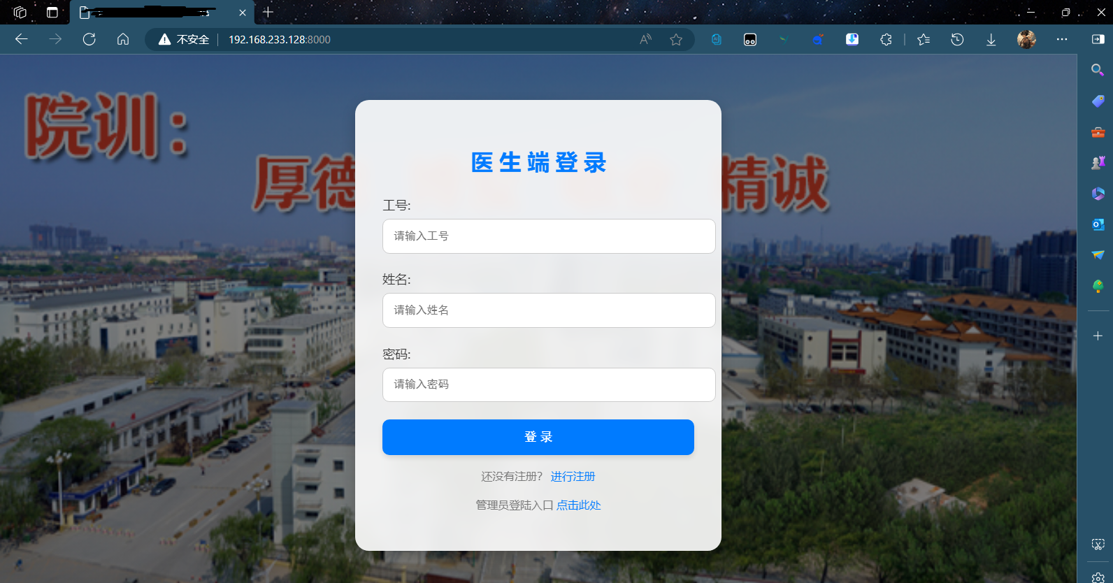Add this page to favorites star
Image resolution: width=1113 pixels, height=583 pixels.
pyautogui.click(x=676, y=40)
